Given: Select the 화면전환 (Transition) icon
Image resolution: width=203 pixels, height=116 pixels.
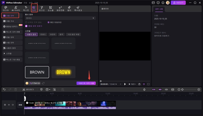Looking at the screenshot, I should [60, 9].
